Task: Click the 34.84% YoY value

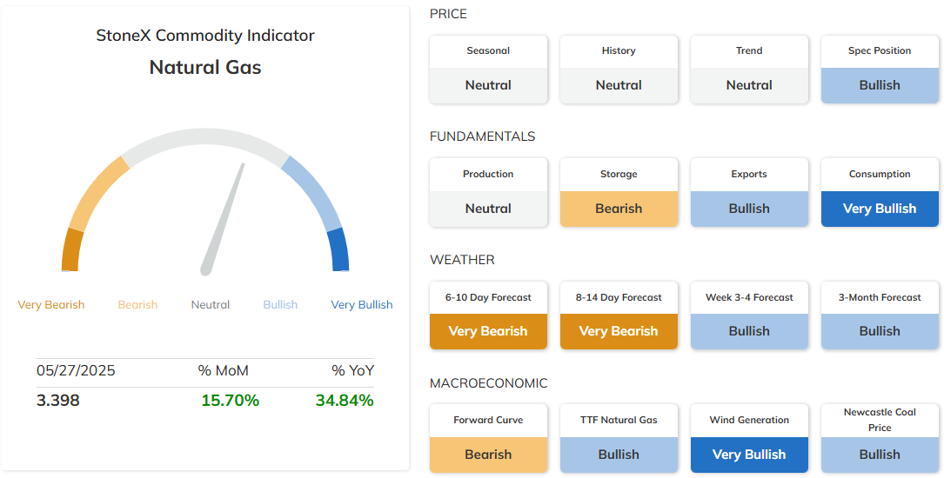Action: click(x=345, y=401)
